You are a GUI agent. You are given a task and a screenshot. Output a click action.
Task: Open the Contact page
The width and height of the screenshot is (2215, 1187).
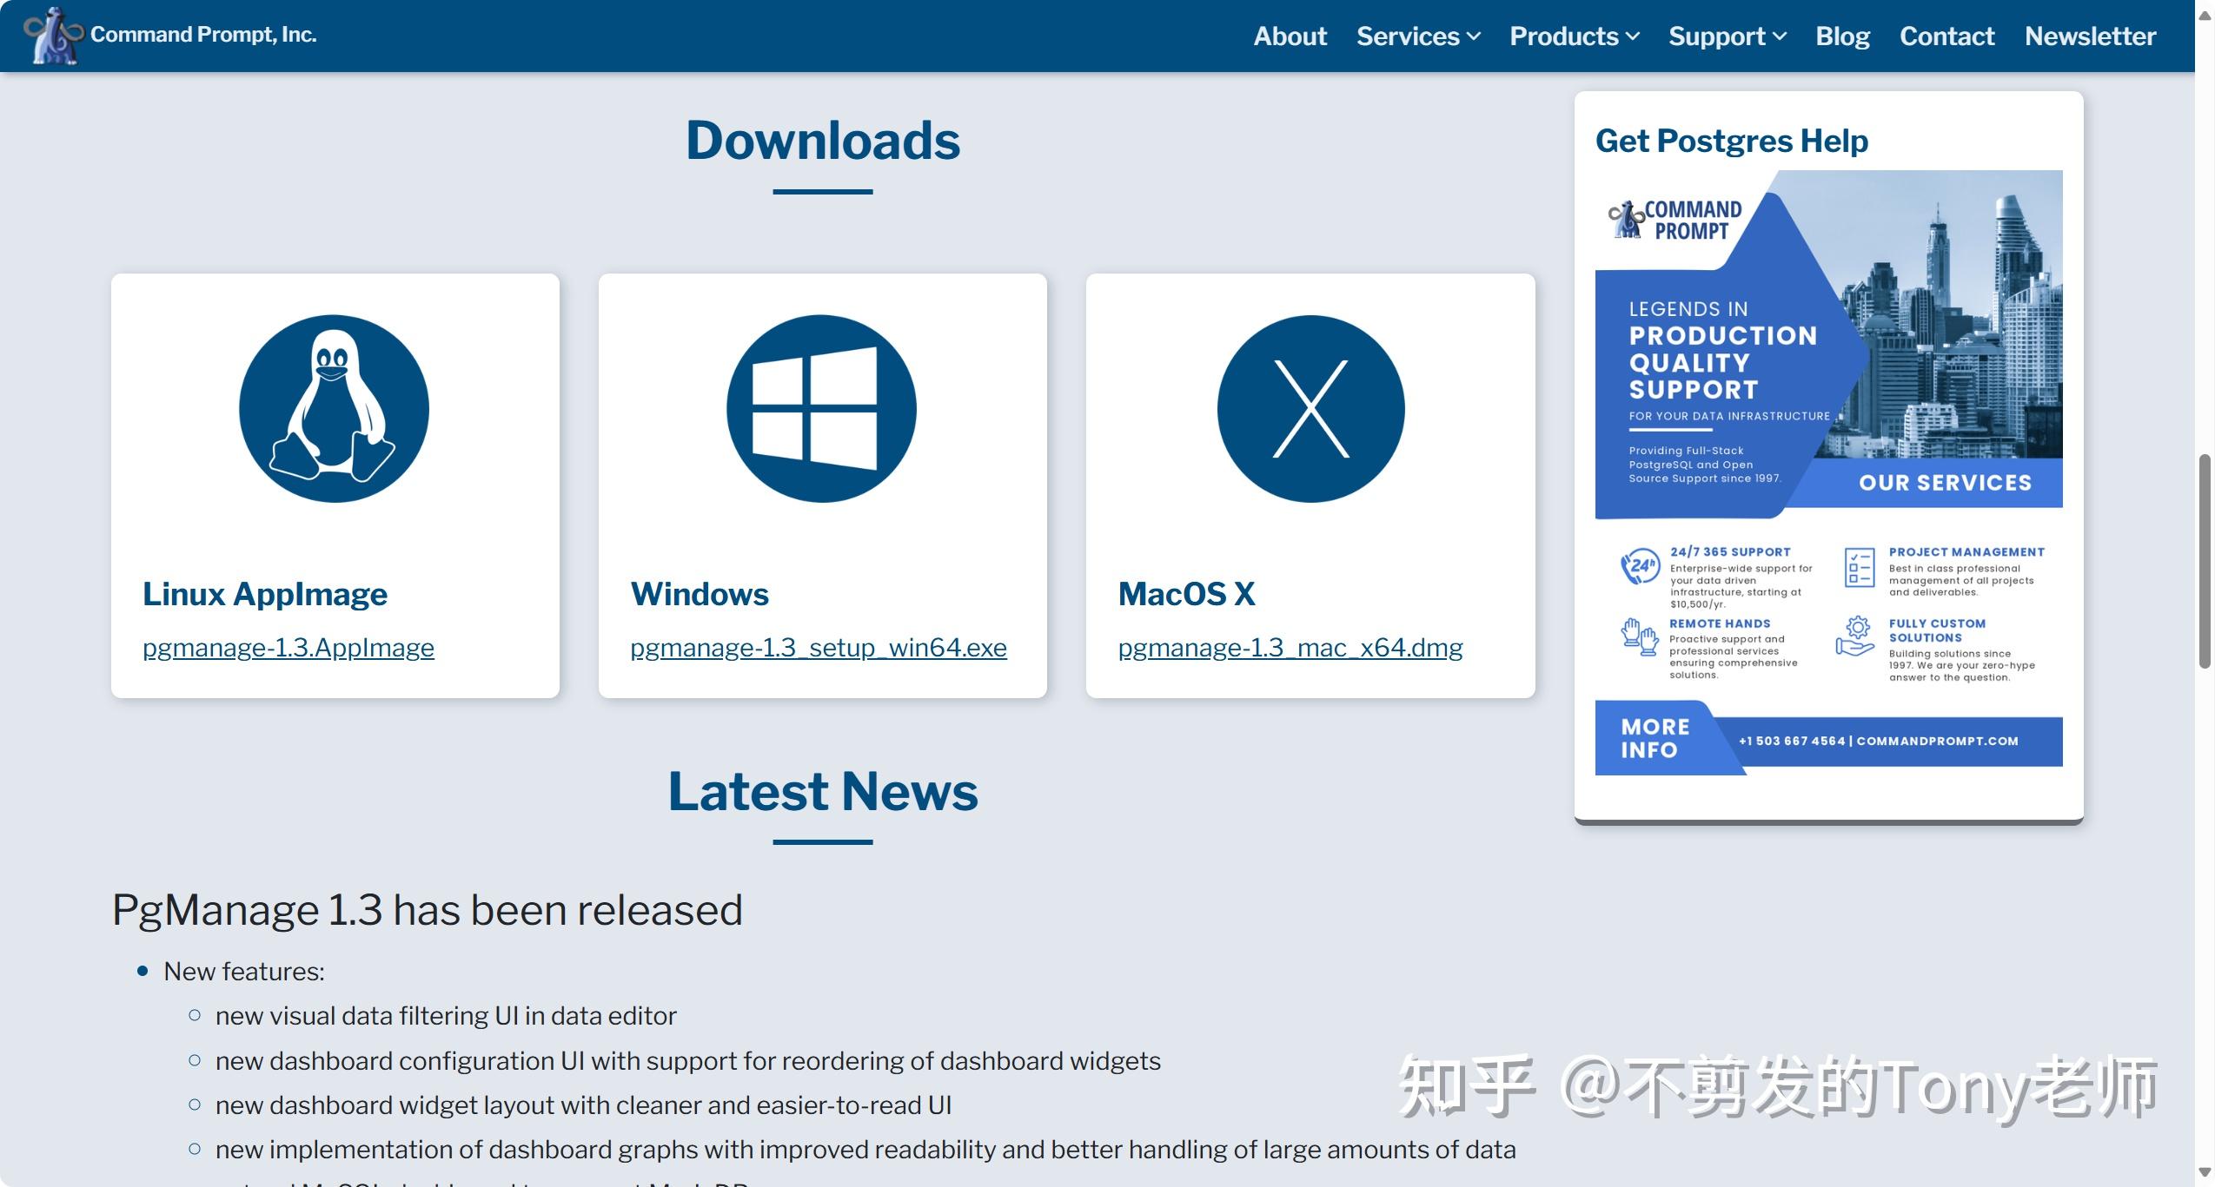(1946, 36)
